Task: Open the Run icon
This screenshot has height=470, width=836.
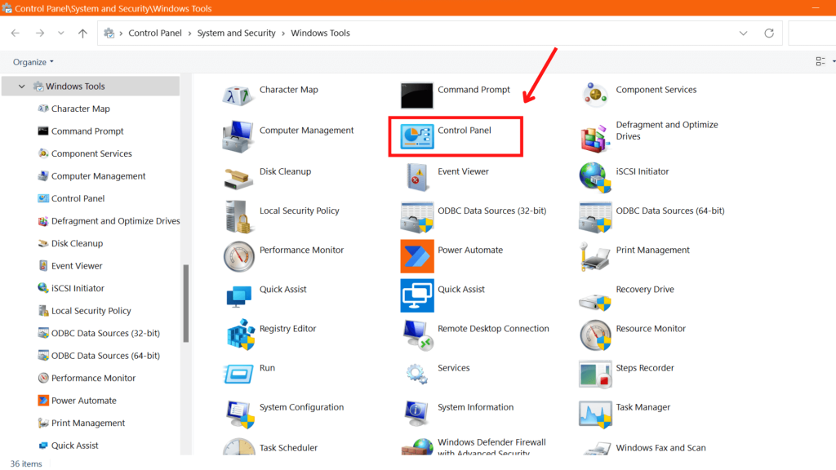Action: [x=238, y=374]
